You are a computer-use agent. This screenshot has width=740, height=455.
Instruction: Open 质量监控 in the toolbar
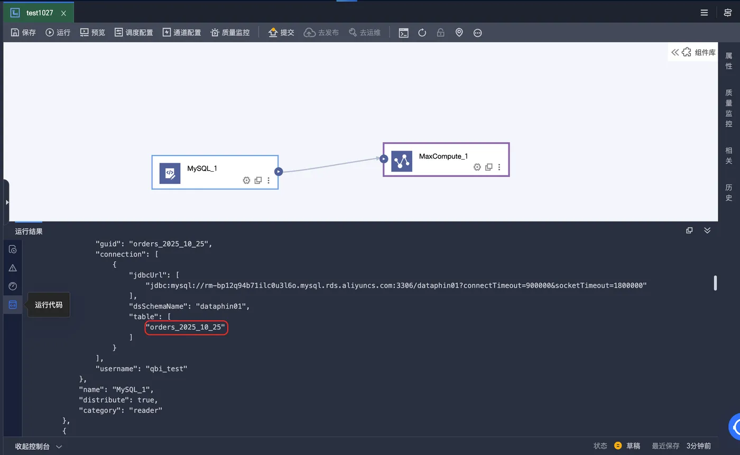pos(230,32)
